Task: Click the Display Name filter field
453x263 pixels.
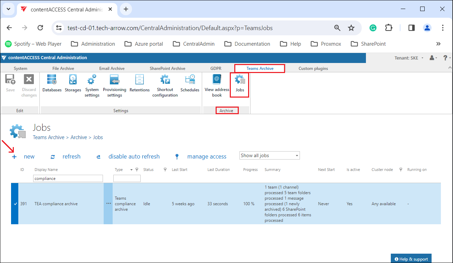Action: click(68, 179)
